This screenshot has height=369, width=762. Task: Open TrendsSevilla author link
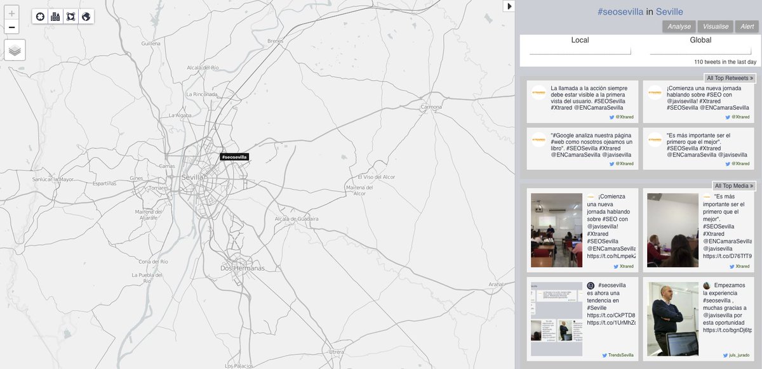pyautogui.click(x=620, y=356)
